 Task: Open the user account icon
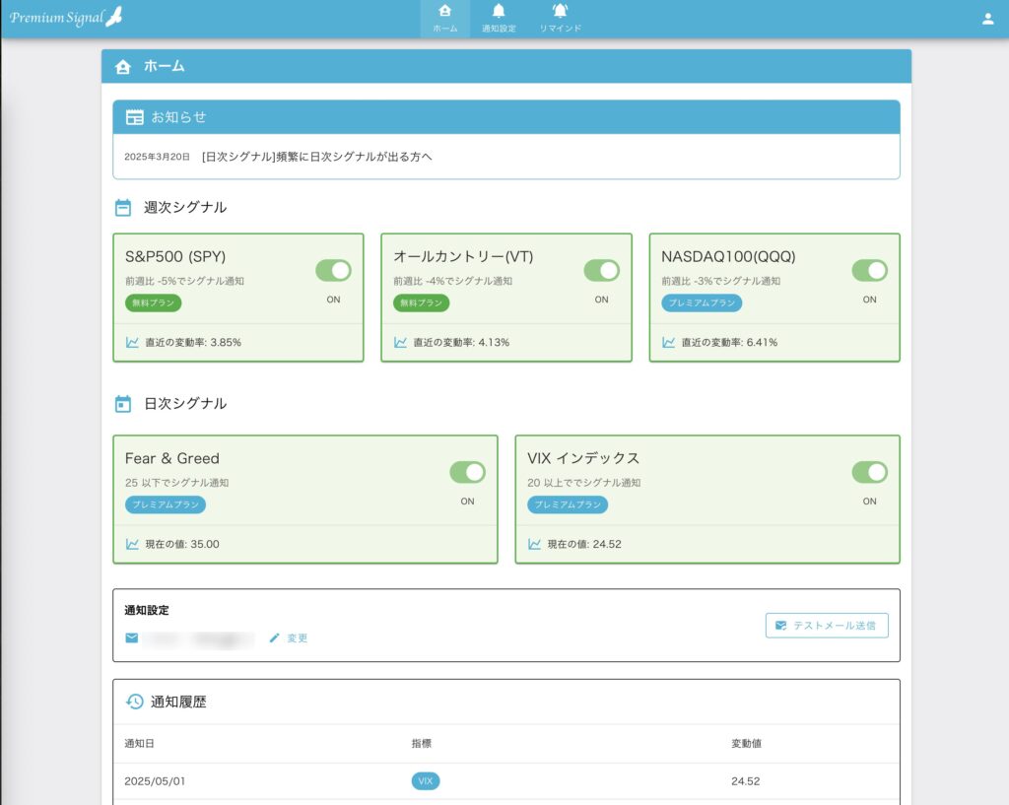[987, 19]
